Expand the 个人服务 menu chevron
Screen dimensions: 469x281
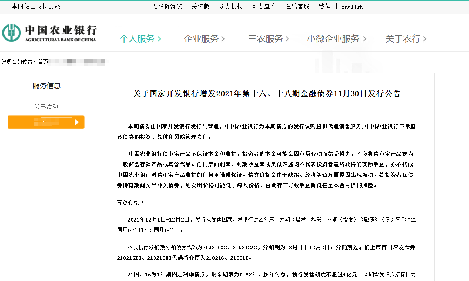[x=159, y=39]
